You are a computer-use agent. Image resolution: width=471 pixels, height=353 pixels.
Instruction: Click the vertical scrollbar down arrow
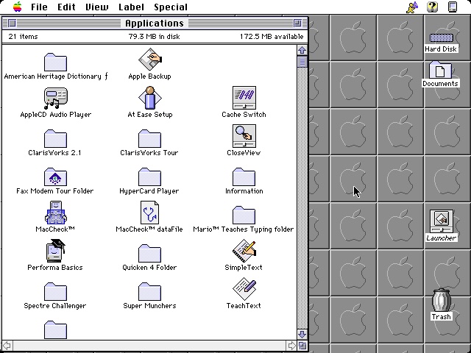[x=302, y=334]
